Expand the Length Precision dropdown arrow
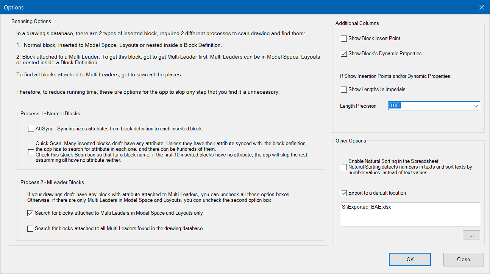Viewport: 490px width, 274px height. click(x=476, y=106)
